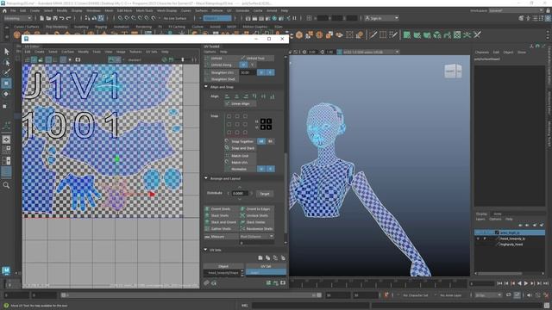Toggle V visibility of head_lowpoly layer
Screen dimensions: 552x310
tap(478, 239)
